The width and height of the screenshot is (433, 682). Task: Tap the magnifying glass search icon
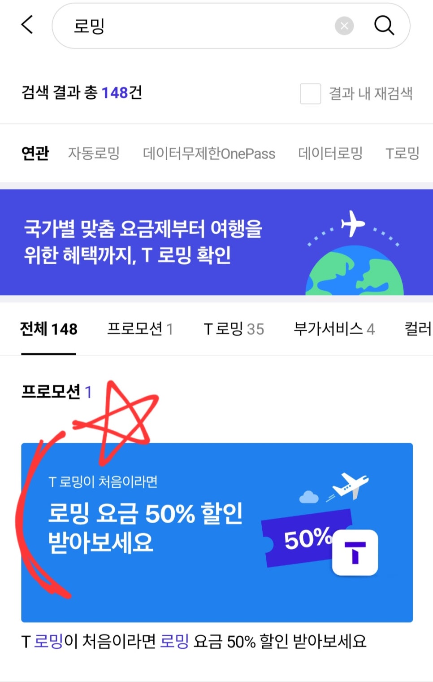[384, 26]
